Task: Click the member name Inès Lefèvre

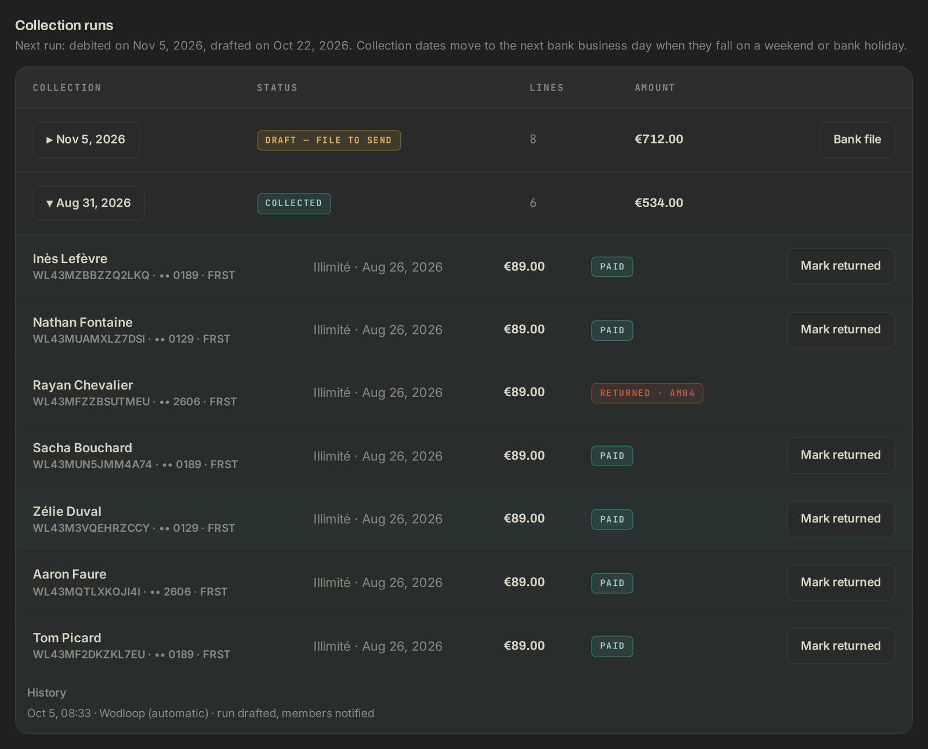Action: [x=70, y=258]
